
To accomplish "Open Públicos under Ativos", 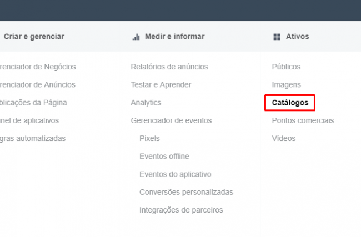I will pyautogui.click(x=286, y=67).
